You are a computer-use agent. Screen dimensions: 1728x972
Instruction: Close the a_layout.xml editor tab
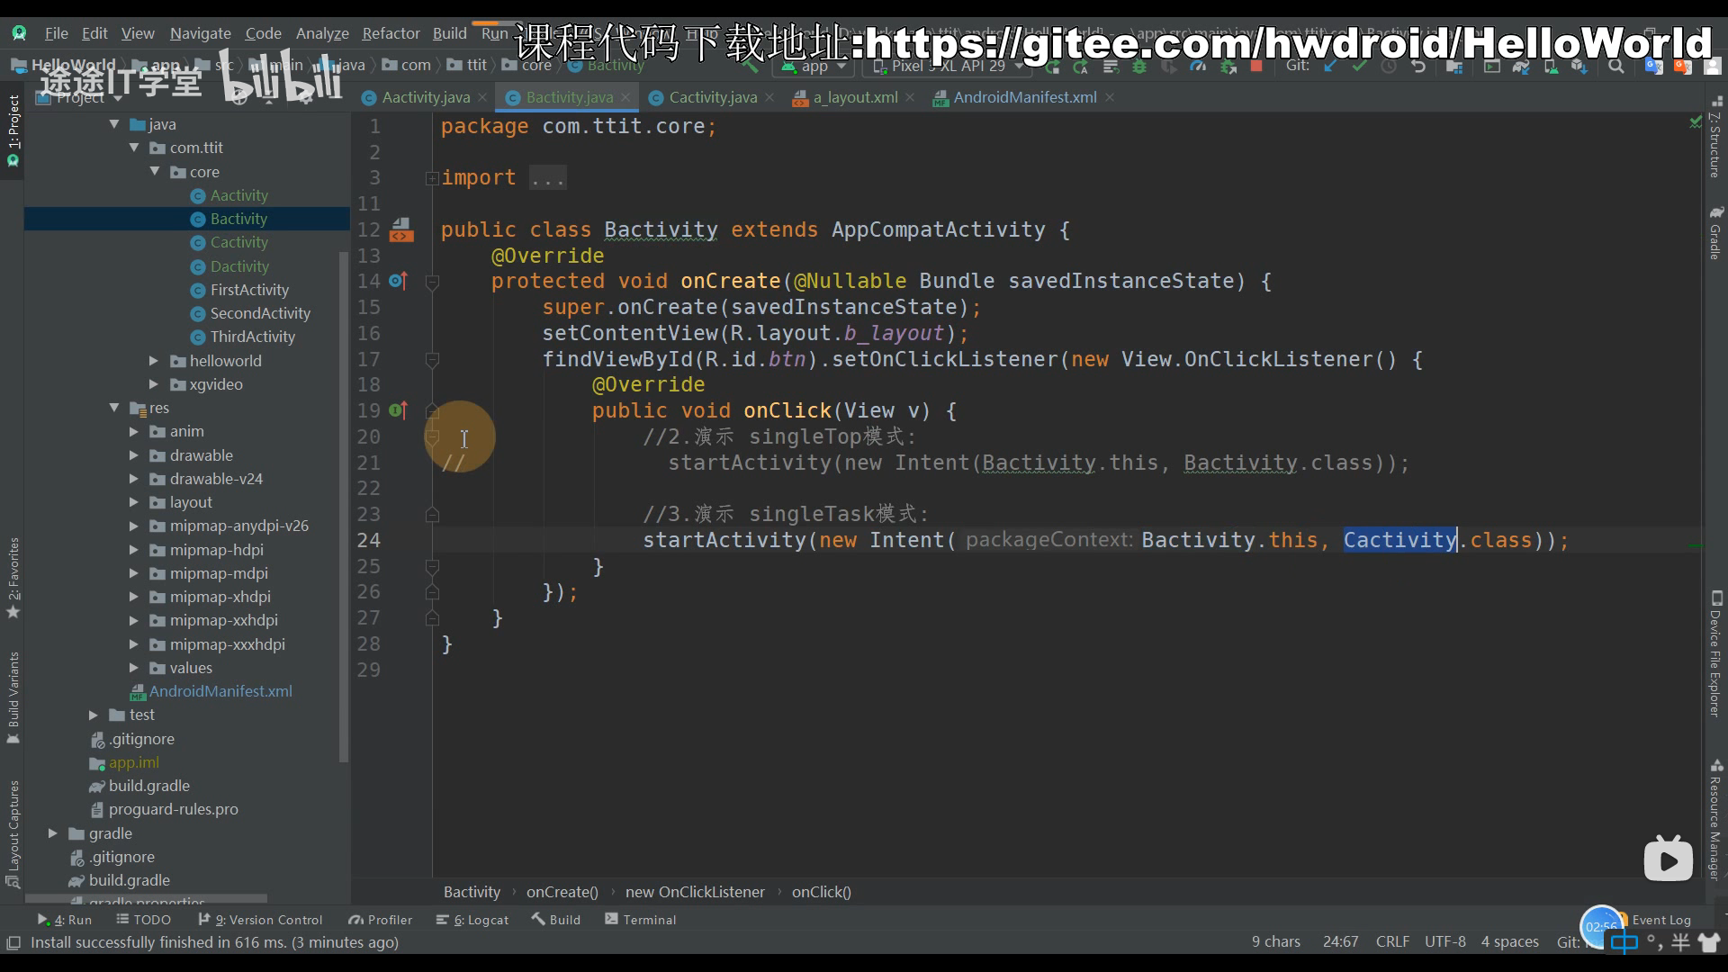coord(910,97)
